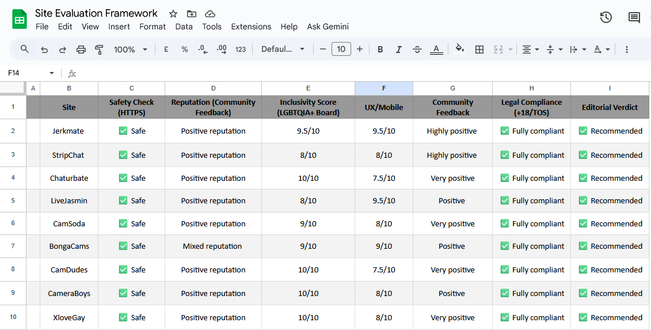Open the horizontal align dropdown
This screenshot has height=330, width=651.
(530, 50)
